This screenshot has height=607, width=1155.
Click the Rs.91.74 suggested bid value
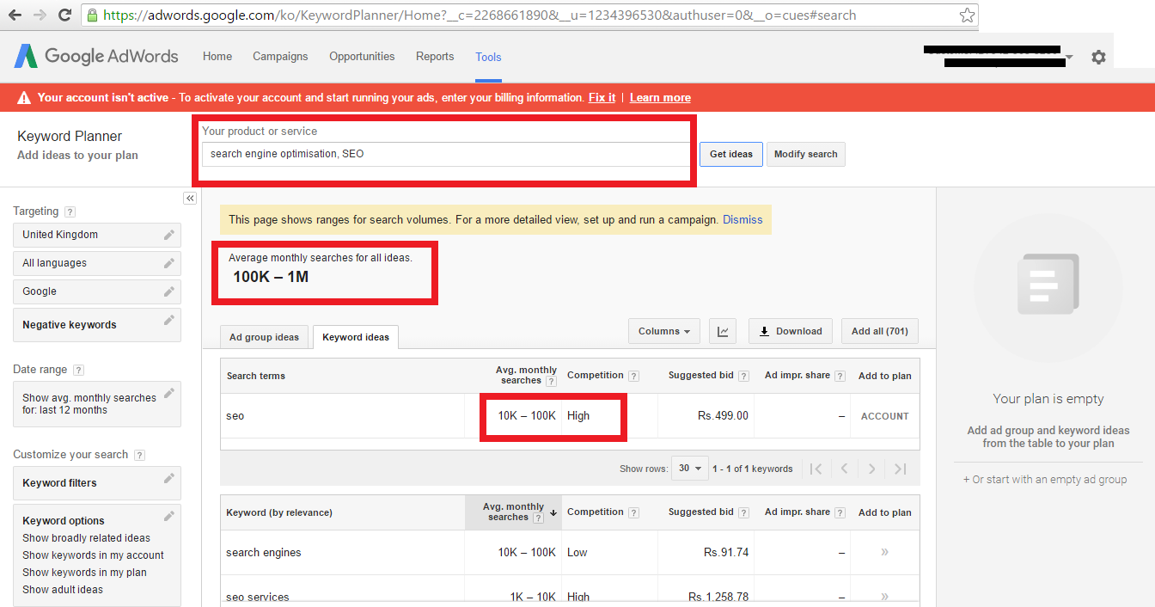click(726, 552)
